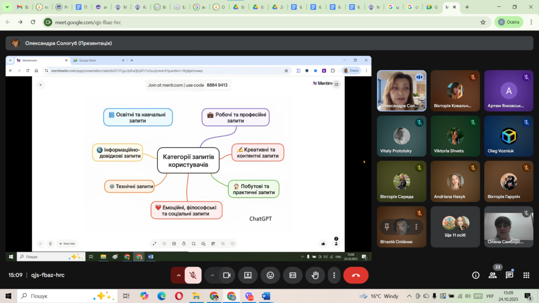Open the meeting details info icon
The height and width of the screenshot is (303, 539).
click(x=476, y=275)
